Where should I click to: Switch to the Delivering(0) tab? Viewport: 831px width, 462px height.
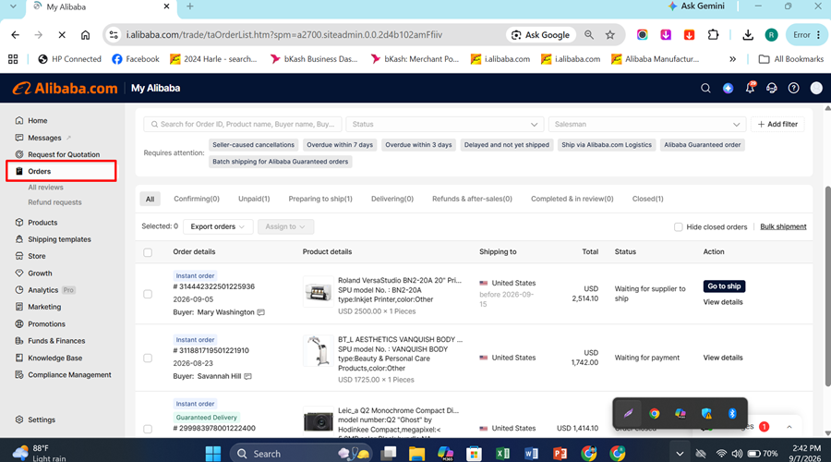tap(392, 199)
